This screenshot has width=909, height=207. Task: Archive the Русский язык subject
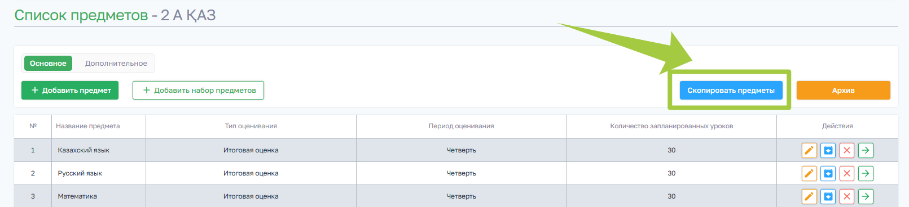[x=828, y=173]
